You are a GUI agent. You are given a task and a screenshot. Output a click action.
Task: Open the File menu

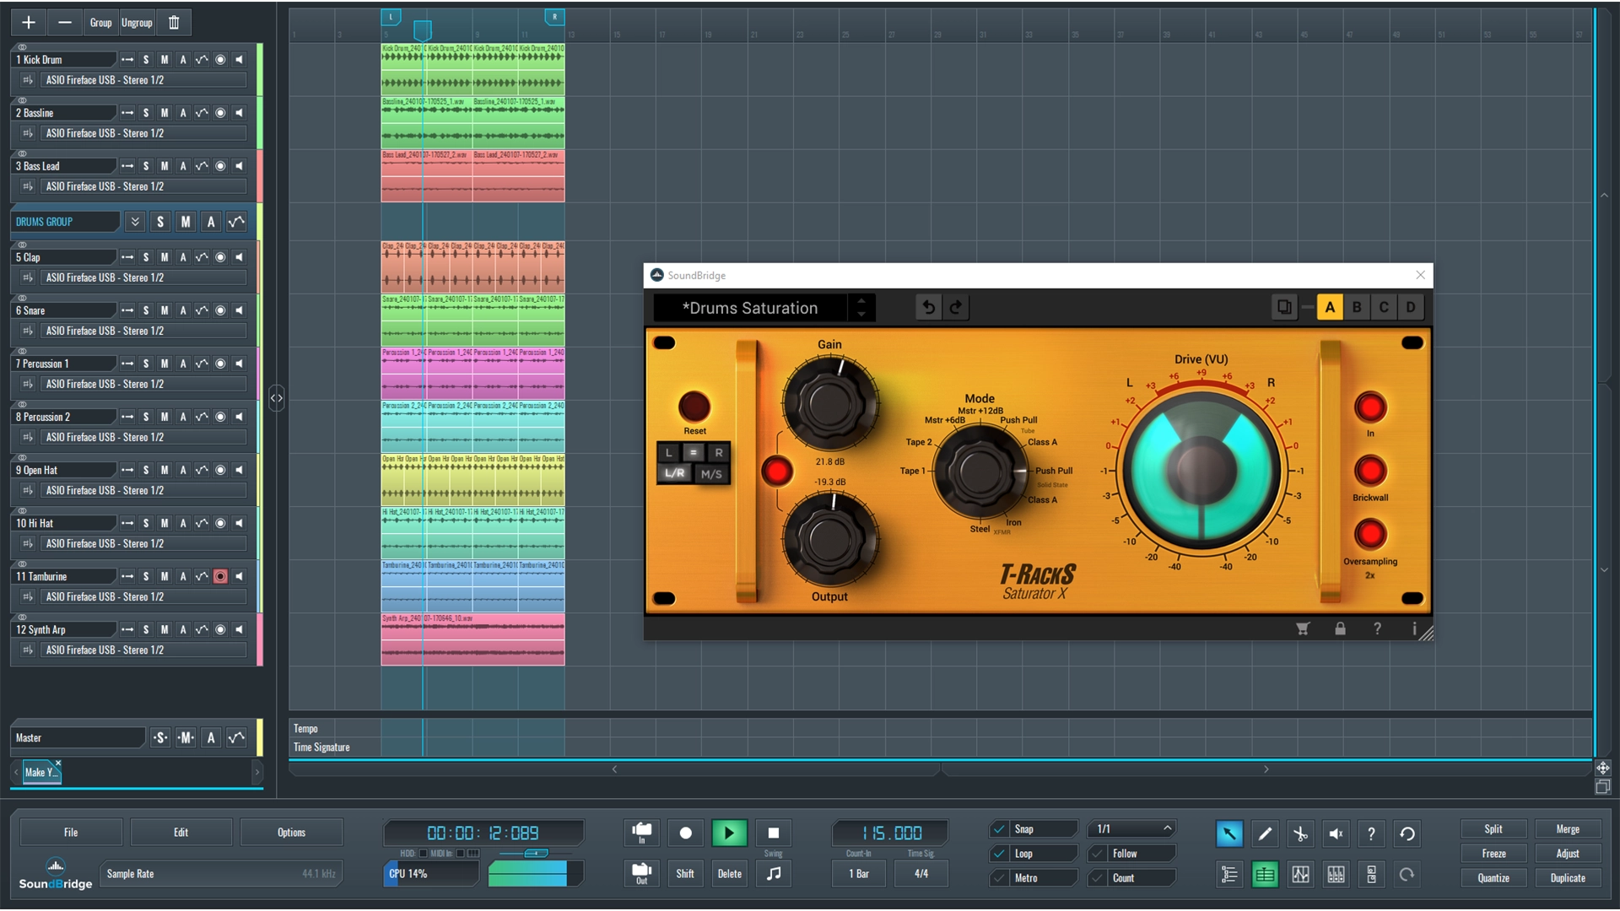71,833
